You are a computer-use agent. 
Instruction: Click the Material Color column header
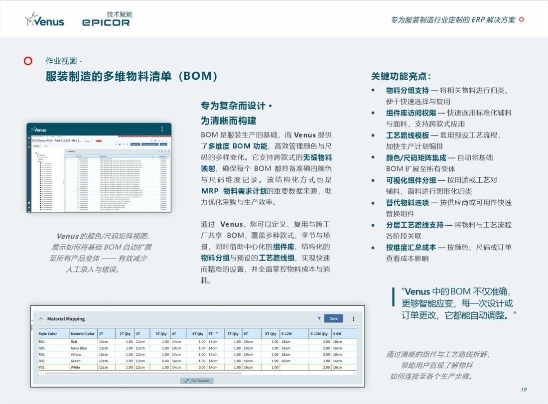[x=83, y=334]
